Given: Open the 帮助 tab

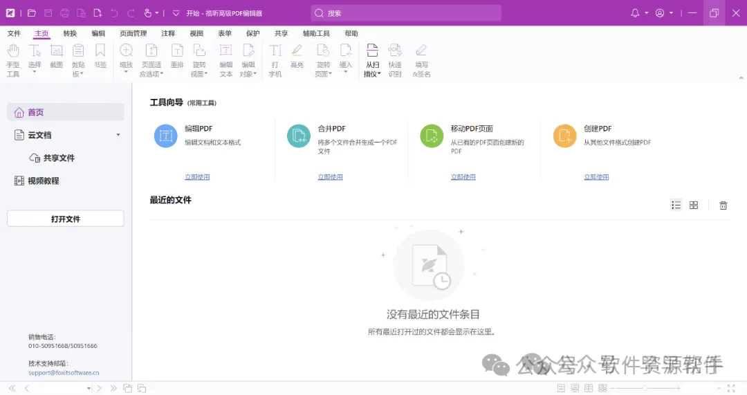Looking at the screenshot, I should point(351,33).
